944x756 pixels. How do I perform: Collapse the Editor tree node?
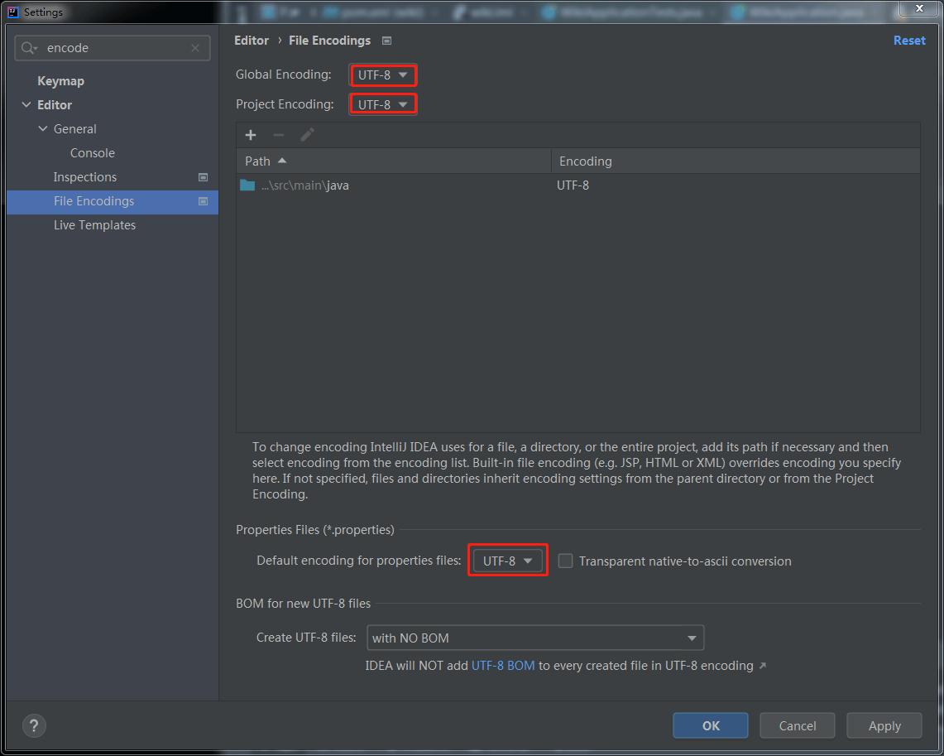[26, 105]
